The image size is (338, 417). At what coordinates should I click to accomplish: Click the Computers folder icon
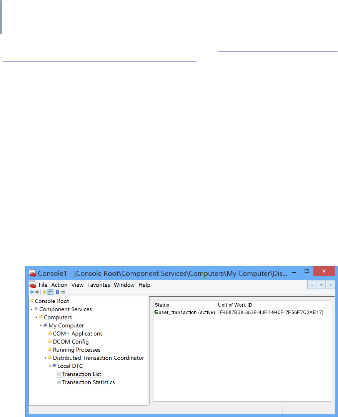click(41, 317)
